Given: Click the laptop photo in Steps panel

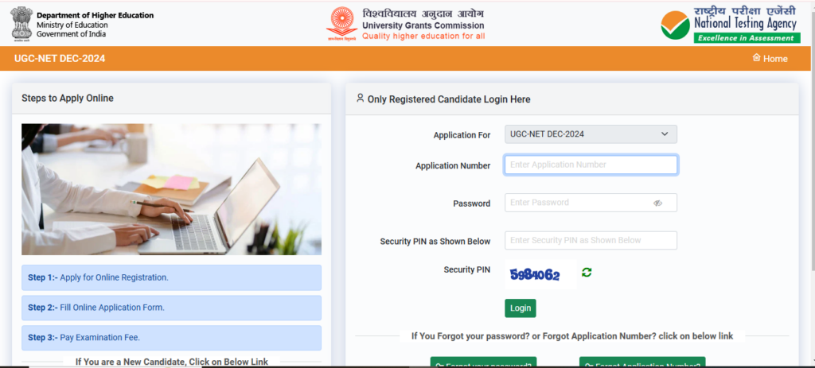Looking at the screenshot, I should [171, 189].
